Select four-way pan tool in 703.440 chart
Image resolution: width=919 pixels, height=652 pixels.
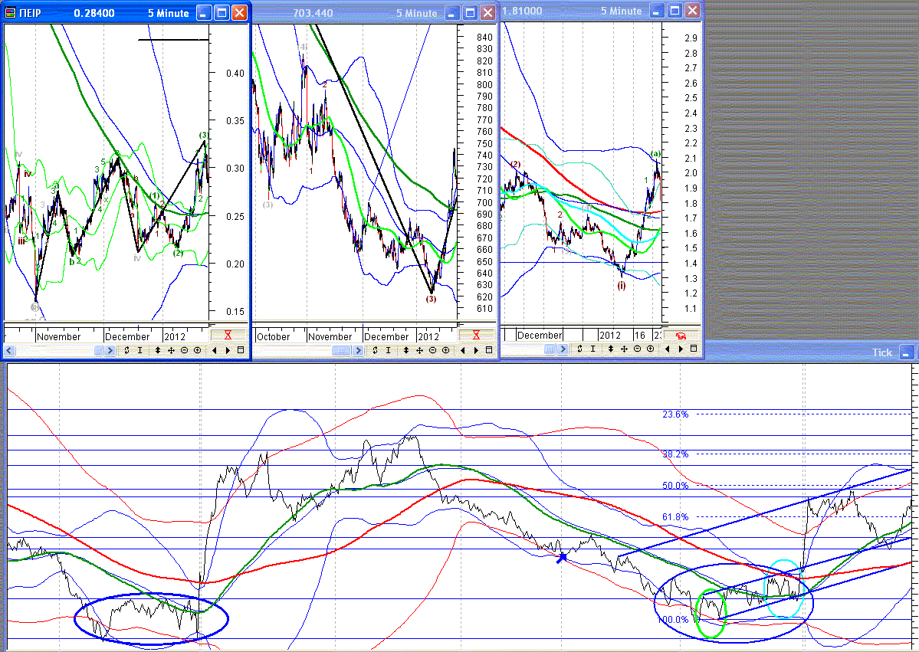[420, 350]
